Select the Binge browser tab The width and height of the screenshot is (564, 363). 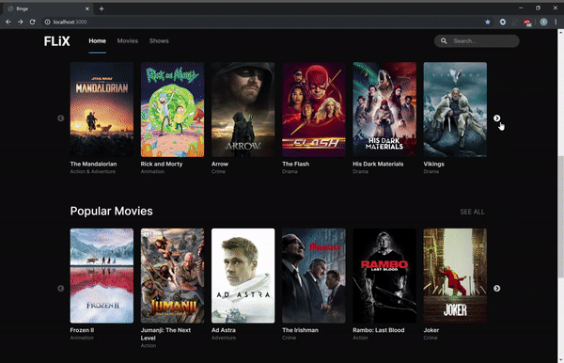pos(47,8)
